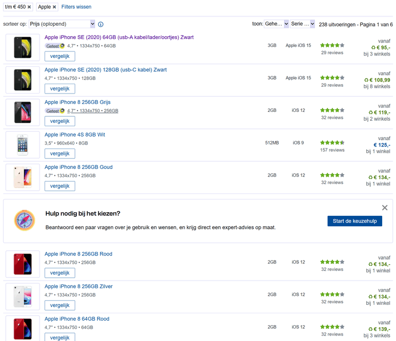Open the Prijs (oplopend) sort dropdown
Screen dimensions: 396x341
(x=62, y=24)
